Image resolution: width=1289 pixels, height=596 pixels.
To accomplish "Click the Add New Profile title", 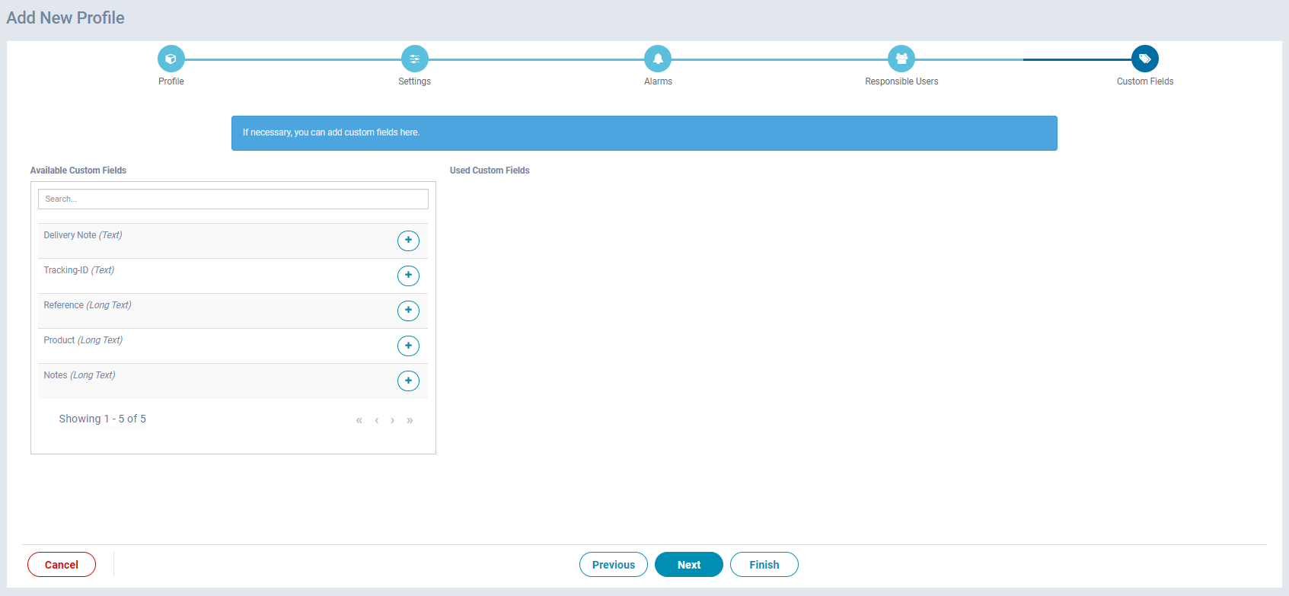I will [65, 18].
